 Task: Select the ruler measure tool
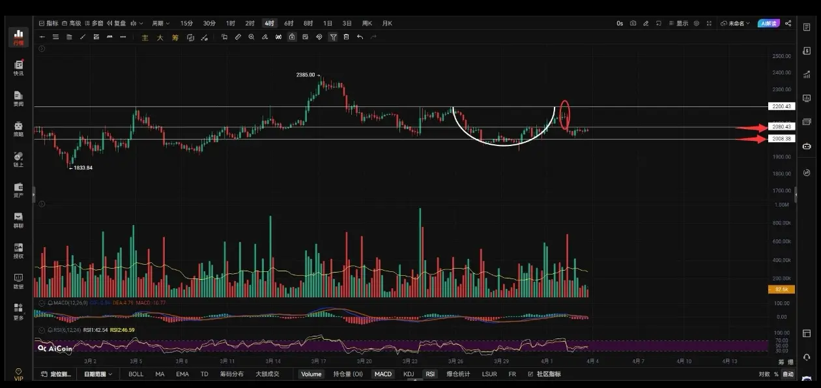pyautogui.click(x=238, y=37)
